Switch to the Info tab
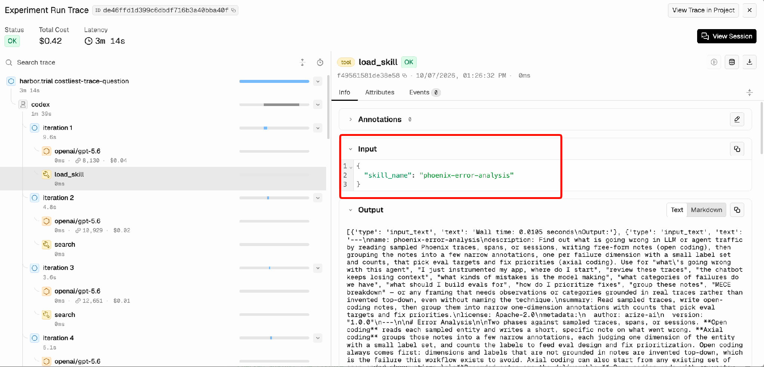 click(344, 92)
